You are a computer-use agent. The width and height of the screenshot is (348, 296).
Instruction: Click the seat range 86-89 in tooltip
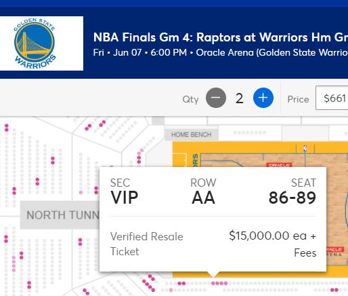click(292, 198)
